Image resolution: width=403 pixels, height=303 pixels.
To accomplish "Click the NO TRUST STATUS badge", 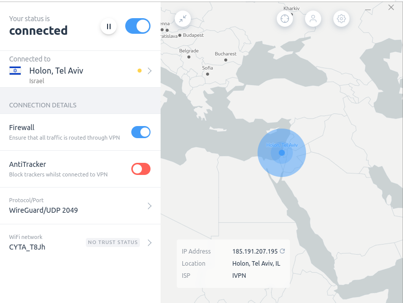I will (x=113, y=243).
